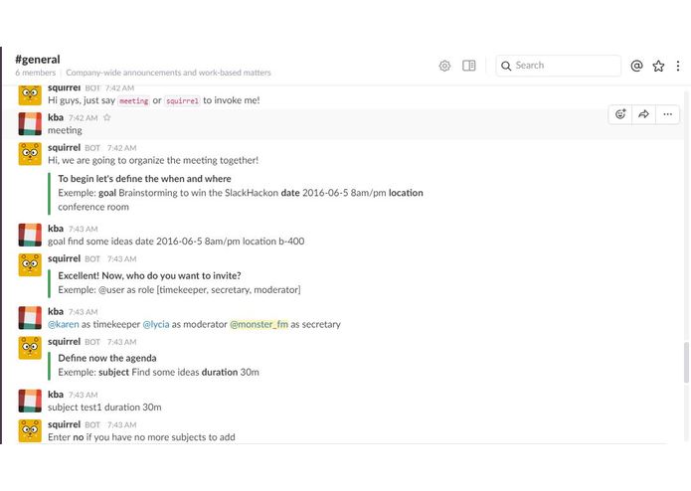This screenshot has width=691, height=491.
Task: Toggle the channel details pane icon
Action: (x=469, y=66)
